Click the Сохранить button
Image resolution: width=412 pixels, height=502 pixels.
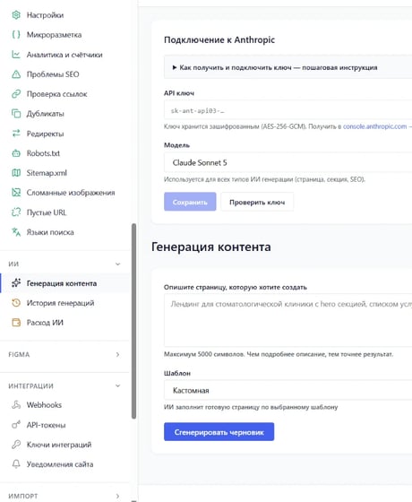coord(190,202)
